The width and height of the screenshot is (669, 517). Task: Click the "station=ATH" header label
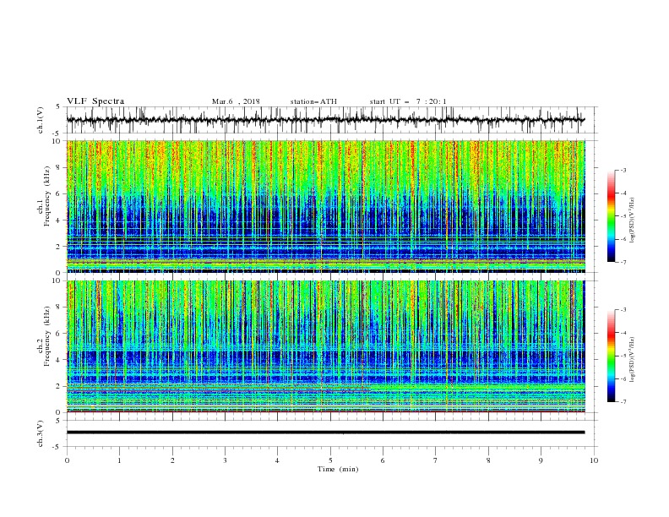(313, 101)
